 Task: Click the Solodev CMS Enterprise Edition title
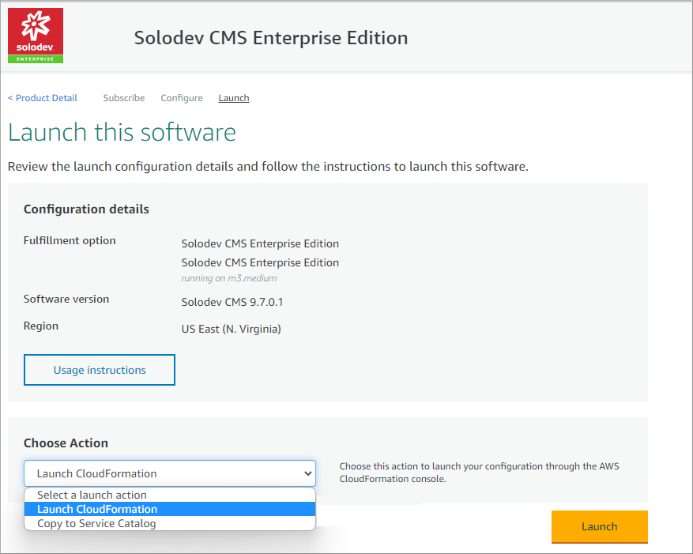271,38
